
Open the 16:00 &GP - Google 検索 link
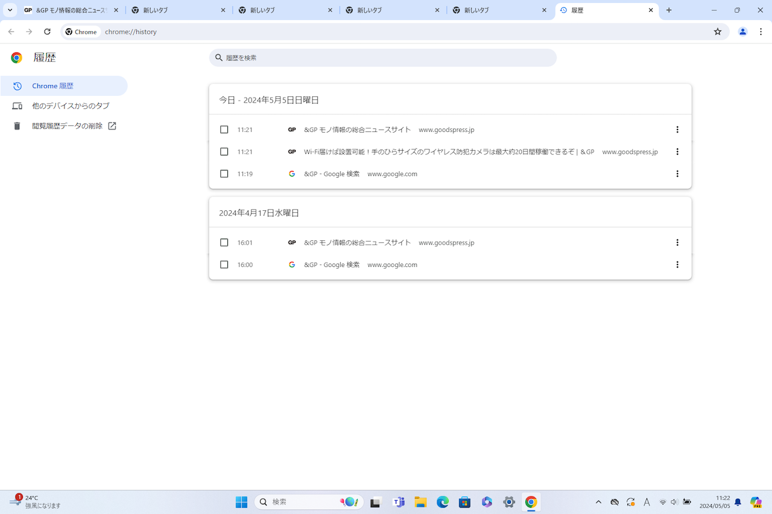(332, 265)
